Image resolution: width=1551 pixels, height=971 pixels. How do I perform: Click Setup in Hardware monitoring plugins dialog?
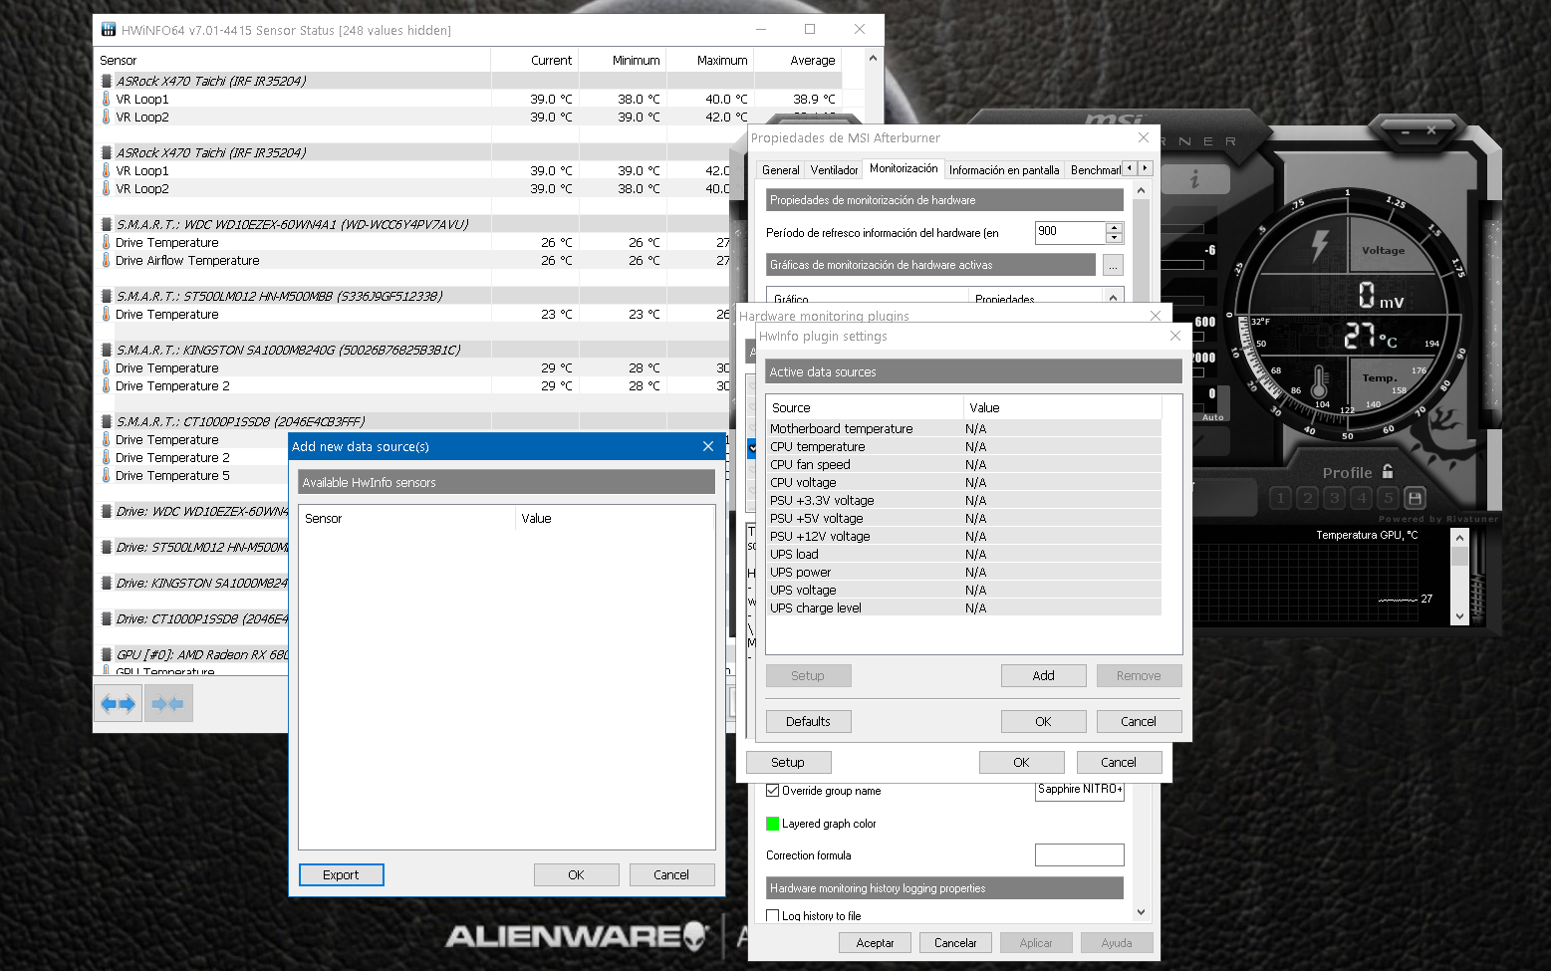788,762
